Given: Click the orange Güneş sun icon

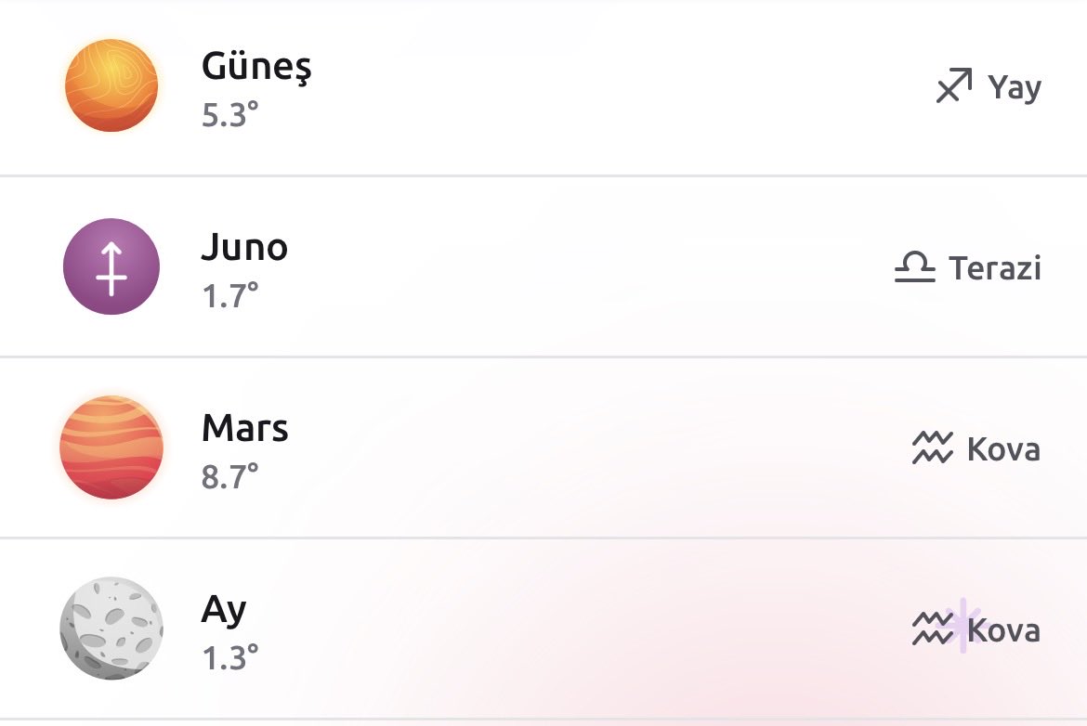Looking at the screenshot, I should pyautogui.click(x=111, y=86).
